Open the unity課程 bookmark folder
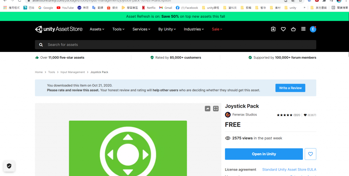The image size is (349, 176). [x=211, y=8]
